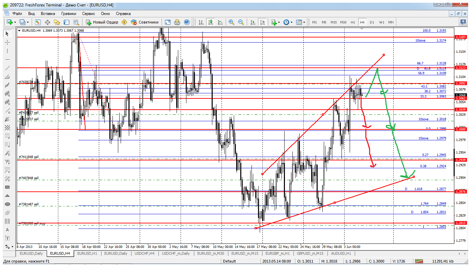Click the chat notifications badge showing 4
The image size is (471, 267).
pyautogui.click(x=462, y=22)
